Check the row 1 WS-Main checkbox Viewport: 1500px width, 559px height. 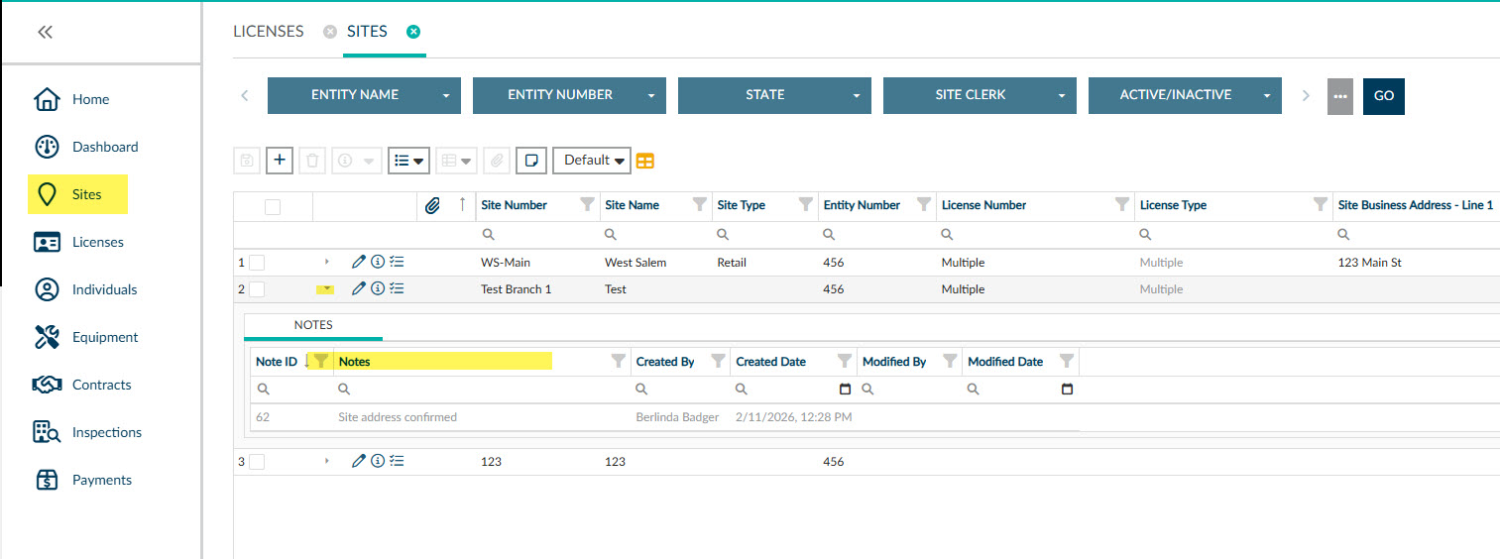257,263
